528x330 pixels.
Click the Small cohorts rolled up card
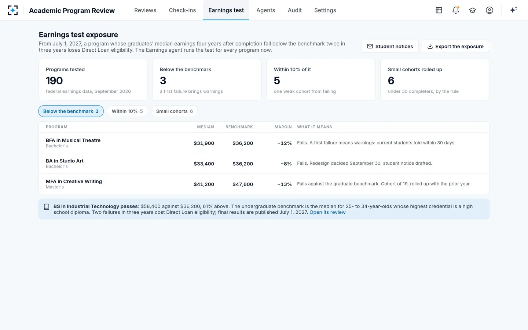(435, 80)
